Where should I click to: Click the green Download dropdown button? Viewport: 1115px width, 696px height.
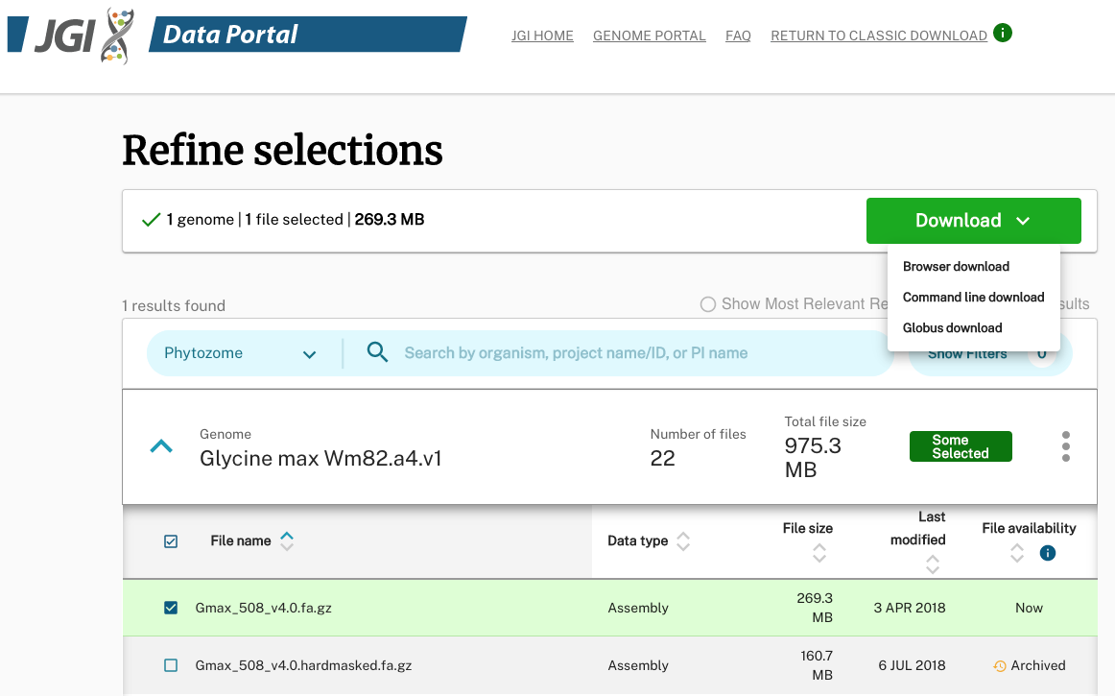974,221
